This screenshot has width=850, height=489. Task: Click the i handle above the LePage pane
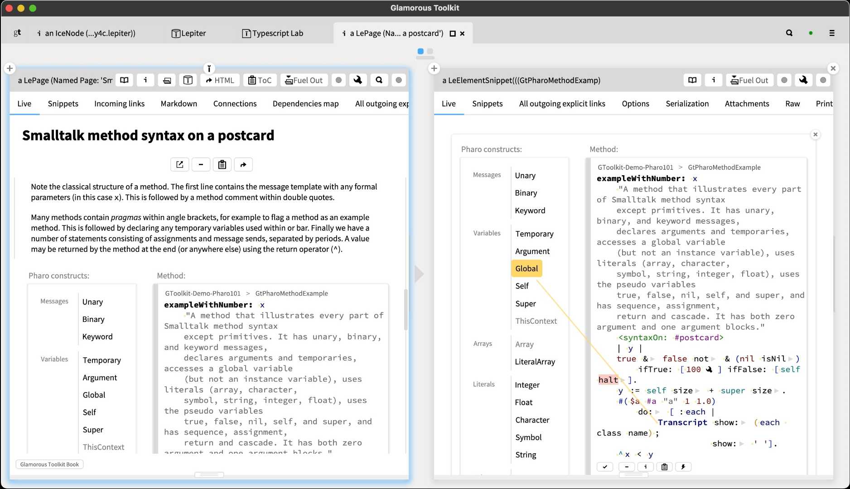pos(209,68)
